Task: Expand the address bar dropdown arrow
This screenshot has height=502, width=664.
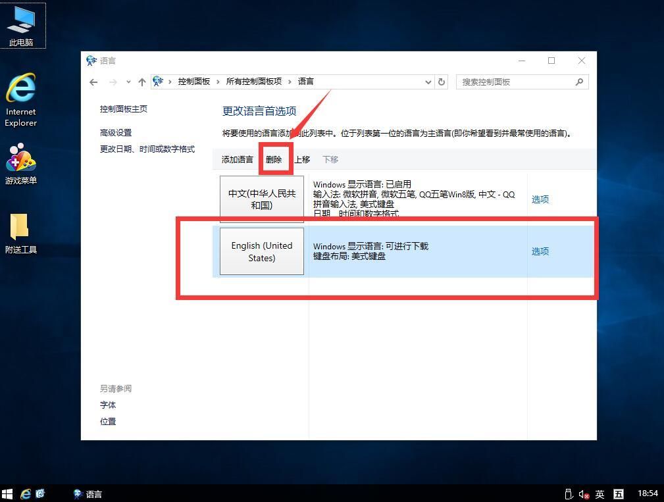Action: pyautogui.click(x=428, y=82)
